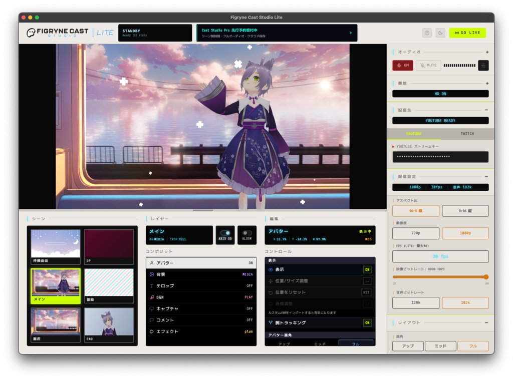
Task: Click the 背景 layer image icon
Action: (151, 274)
